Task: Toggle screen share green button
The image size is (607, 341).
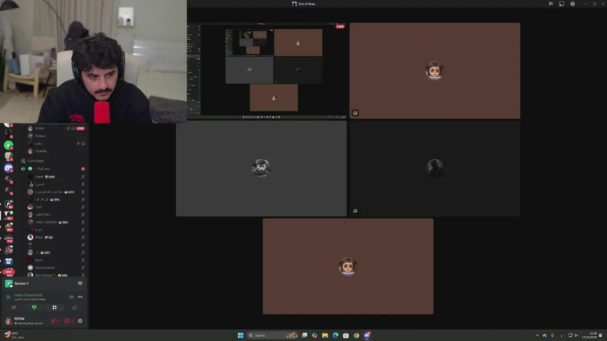Action: coord(34,307)
